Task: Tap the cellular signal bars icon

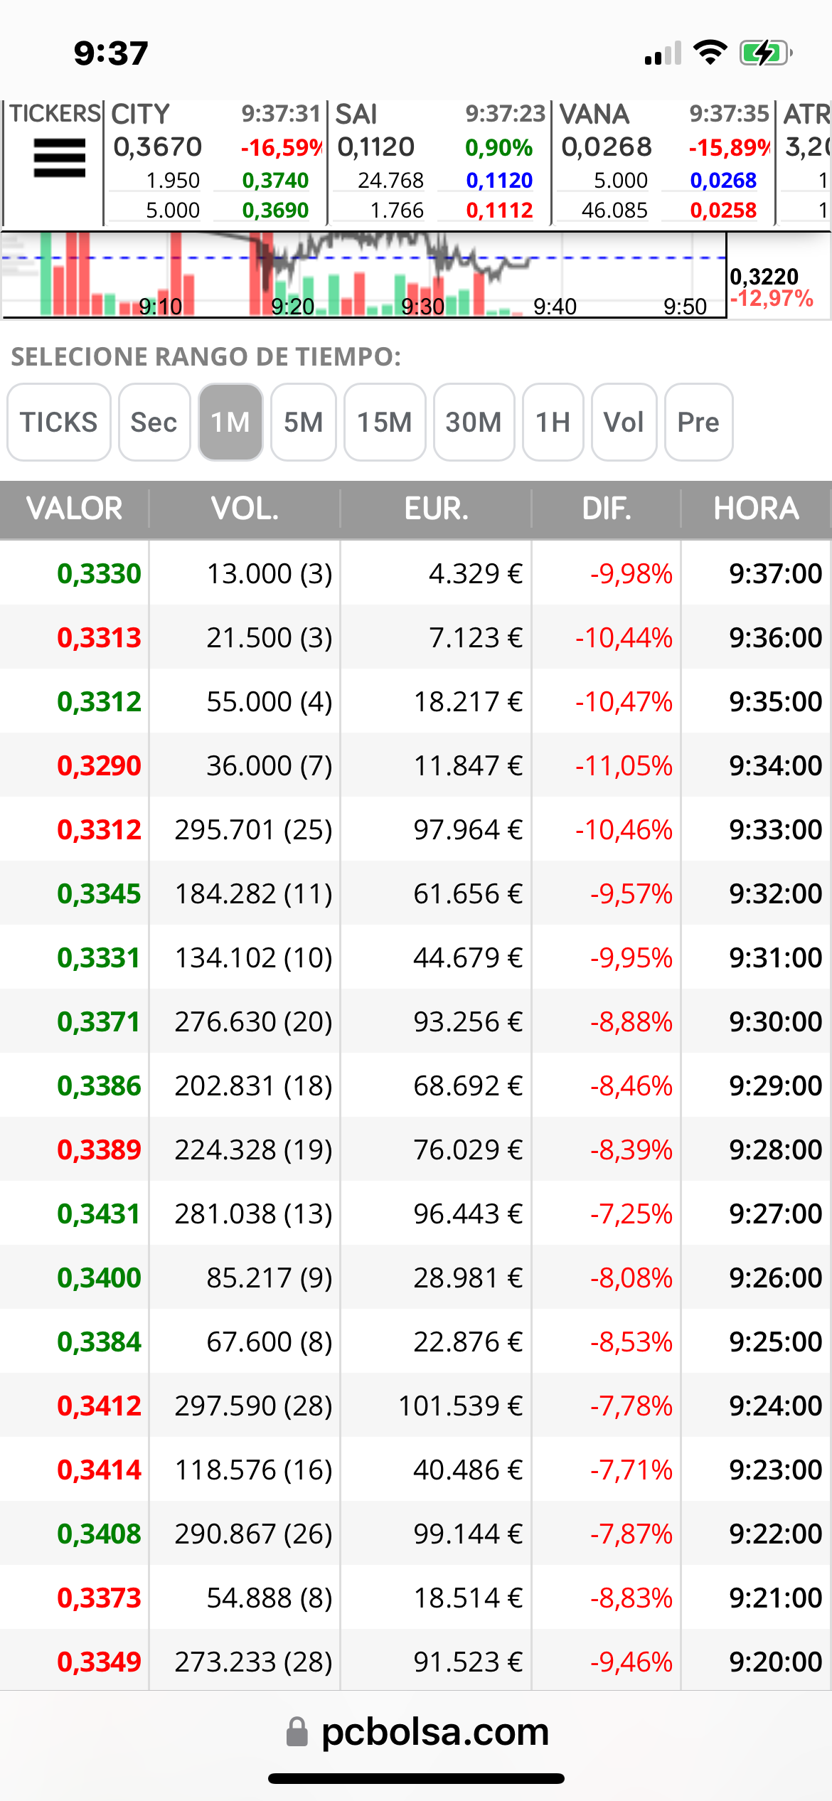Action: coord(663,53)
